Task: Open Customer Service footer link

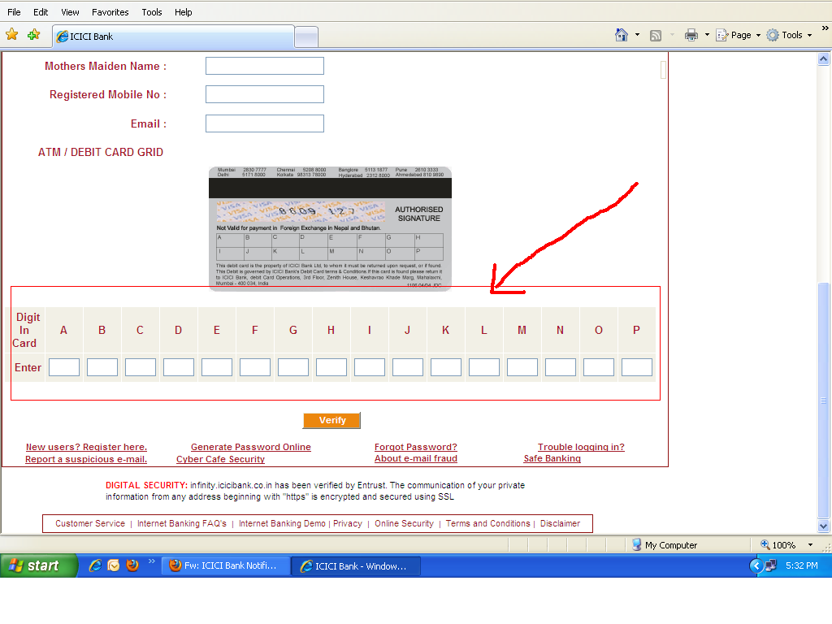Action: point(90,523)
